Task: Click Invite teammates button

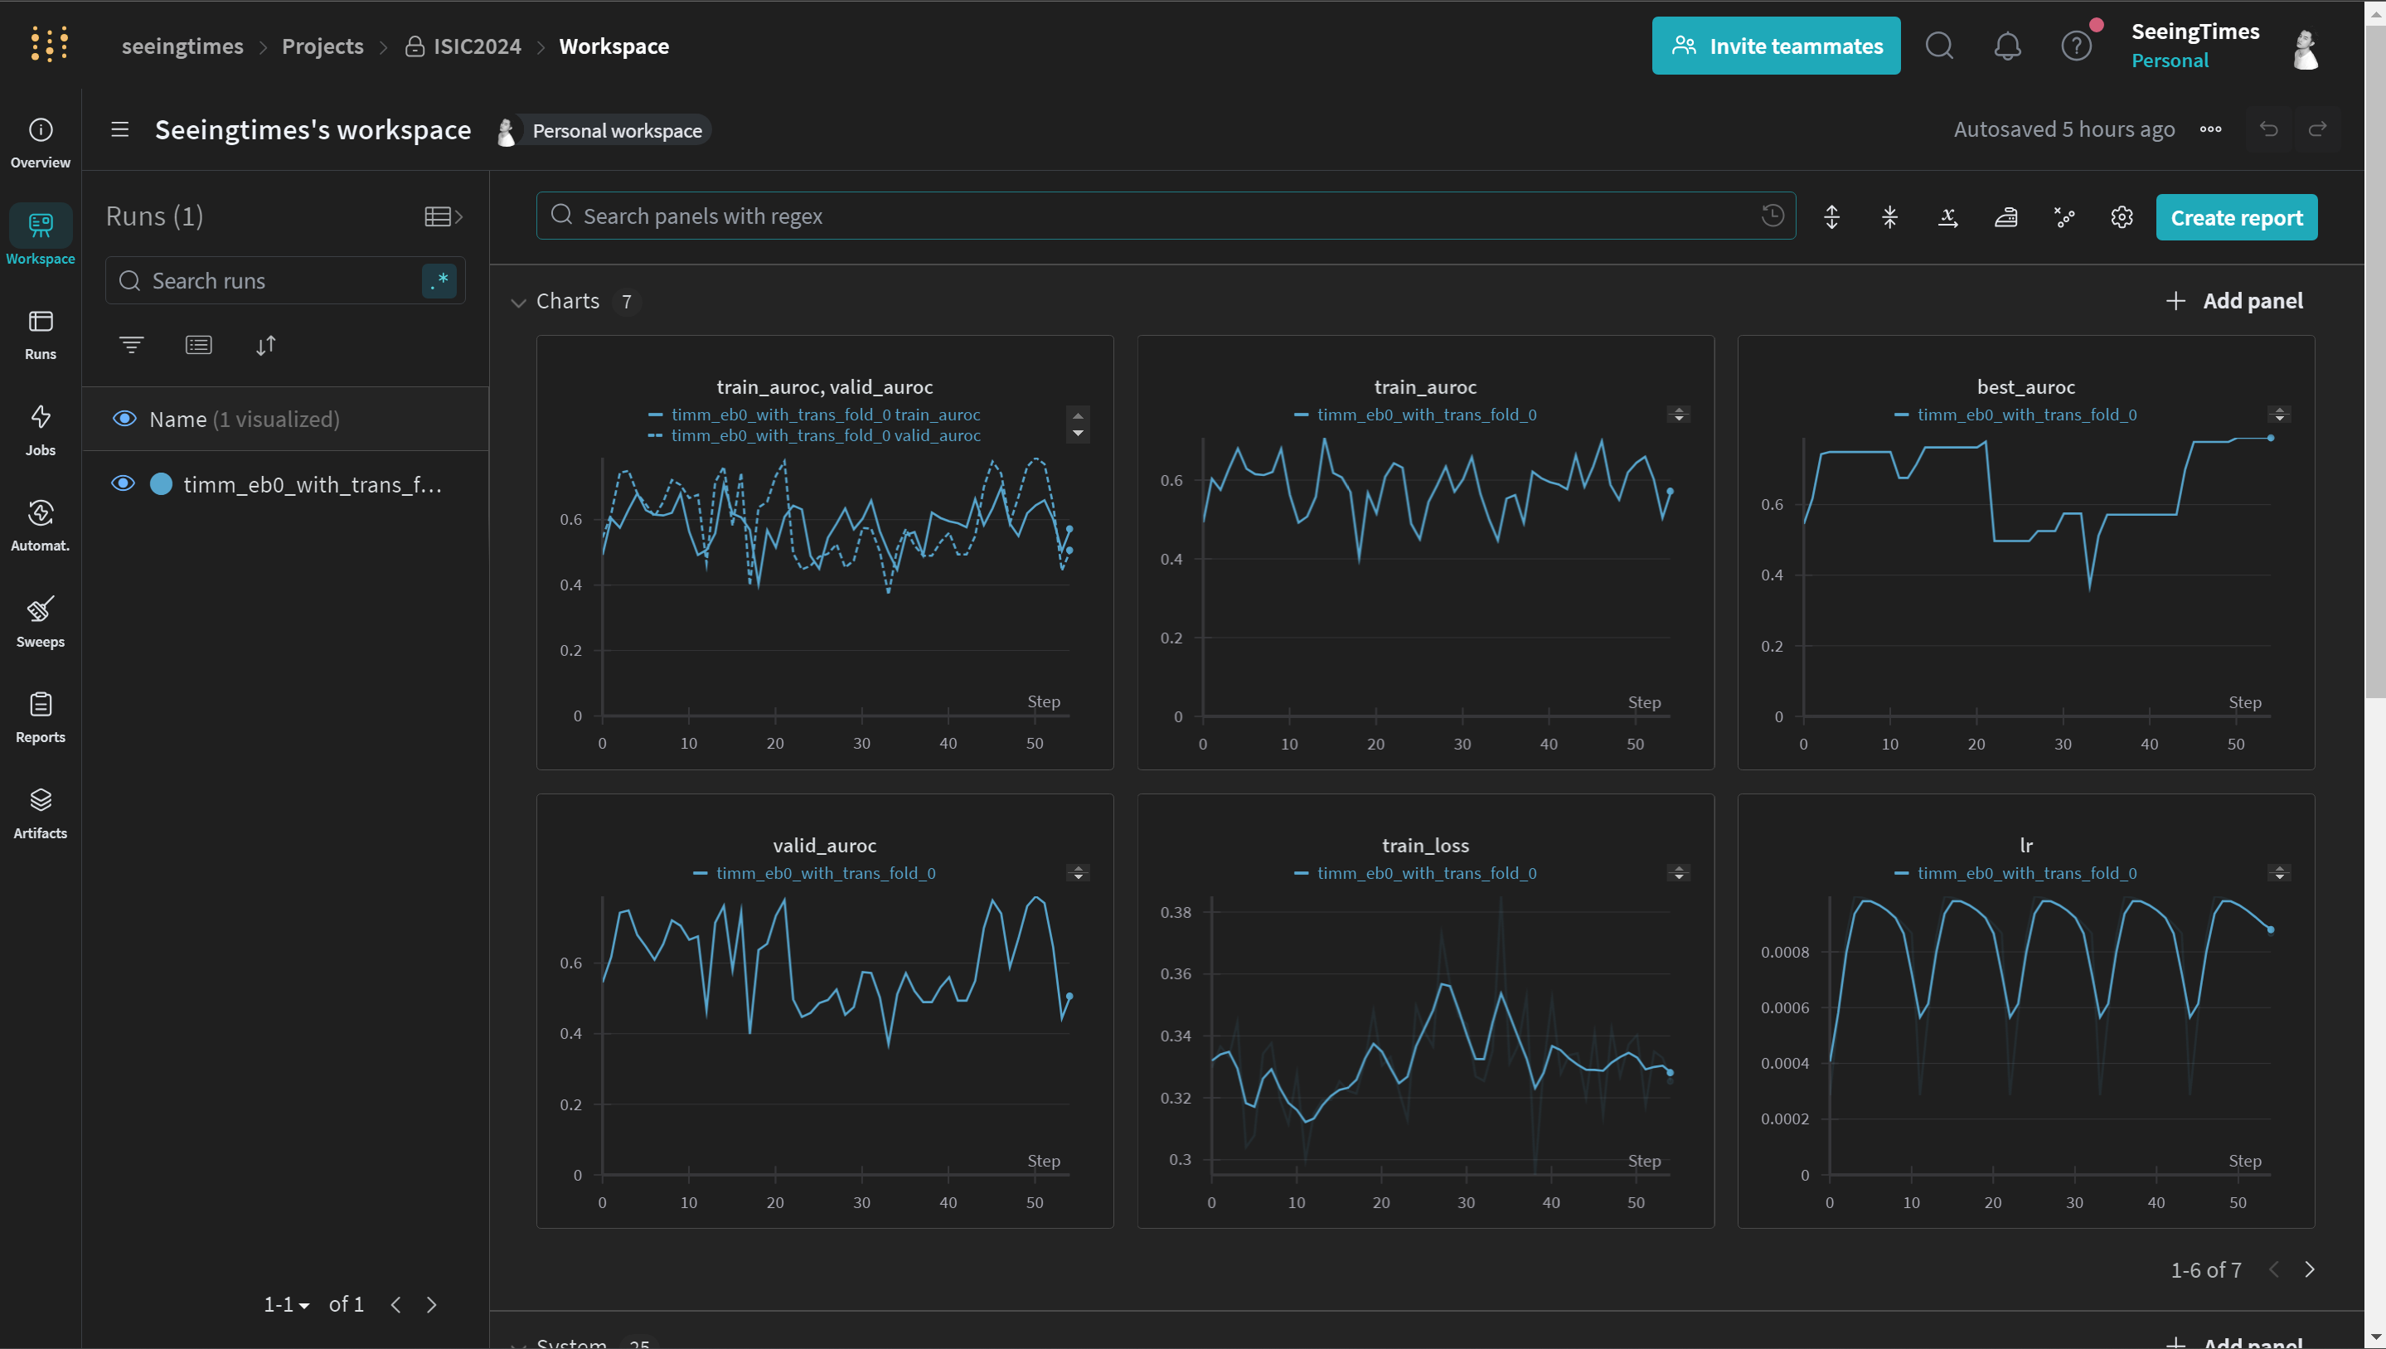Action: (1776, 46)
